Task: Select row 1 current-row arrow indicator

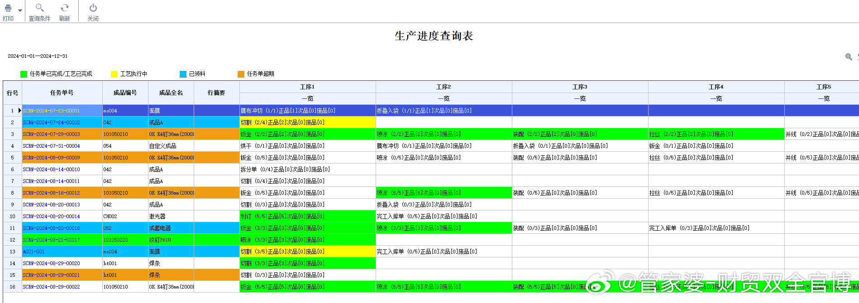Action: pyautogui.click(x=19, y=111)
